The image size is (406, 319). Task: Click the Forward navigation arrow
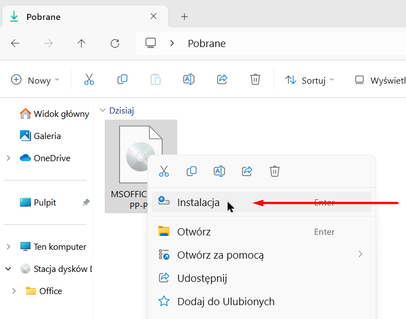pos(48,43)
